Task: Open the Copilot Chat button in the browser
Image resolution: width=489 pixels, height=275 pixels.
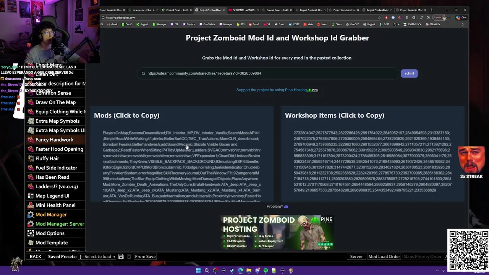Action: (461, 18)
